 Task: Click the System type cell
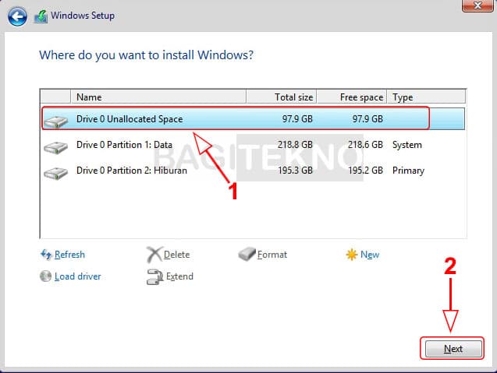pyautogui.click(x=407, y=145)
